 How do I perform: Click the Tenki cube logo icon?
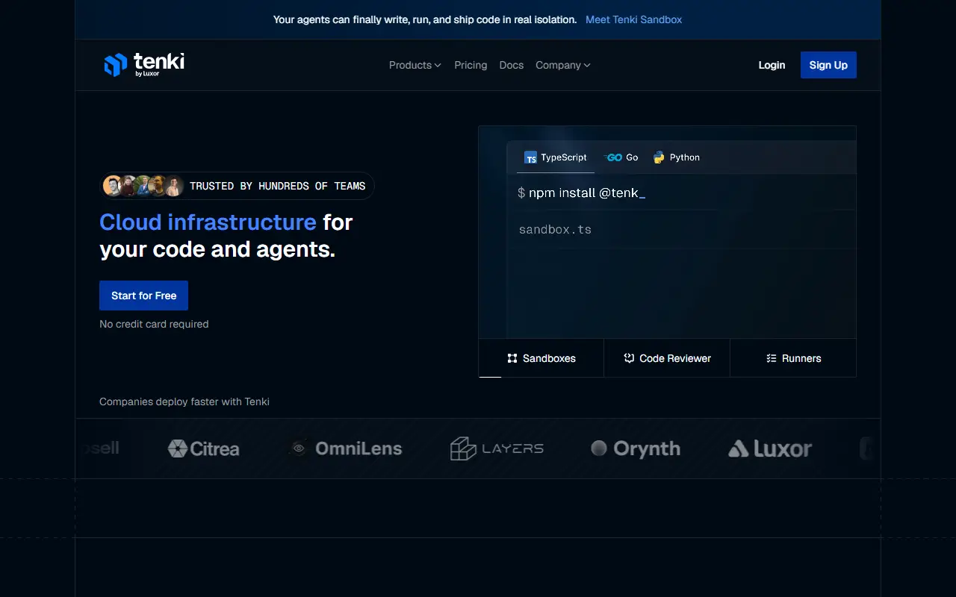pyautogui.click(x=116, y=65)
